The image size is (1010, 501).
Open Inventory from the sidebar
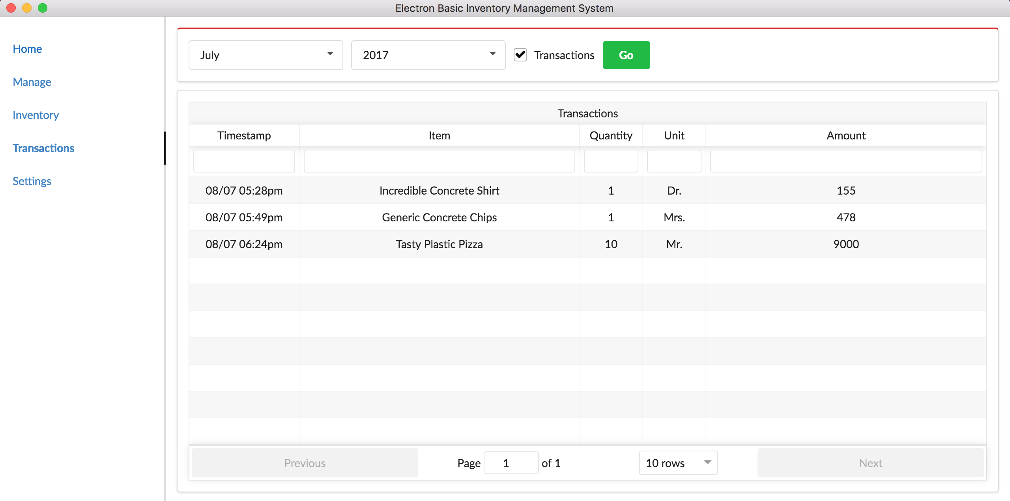coord(36,115)
